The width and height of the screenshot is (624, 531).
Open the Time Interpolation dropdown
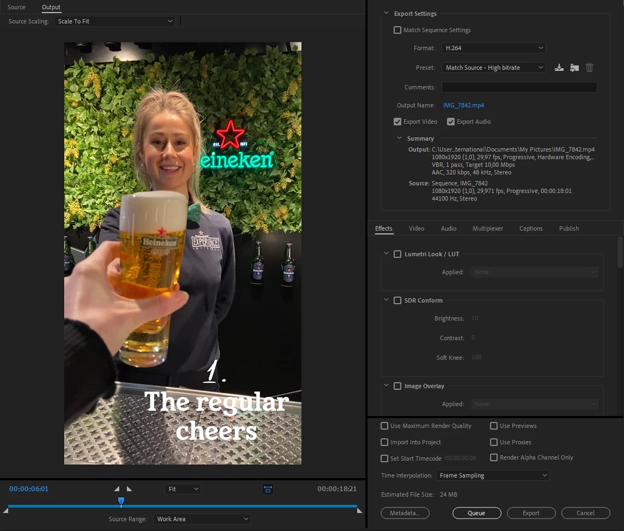pos(493,475)
